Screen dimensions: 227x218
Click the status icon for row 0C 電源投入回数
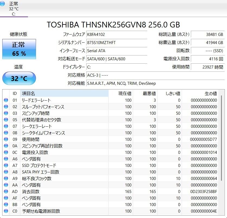pyautogui.click(x=6, y=152)
